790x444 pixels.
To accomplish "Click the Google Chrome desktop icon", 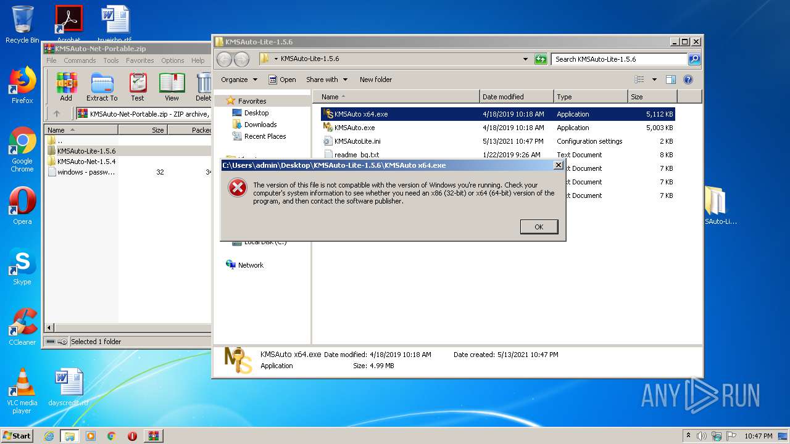I will 22,150.
